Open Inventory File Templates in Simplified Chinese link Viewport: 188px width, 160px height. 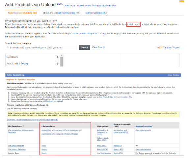click(32, 120)
